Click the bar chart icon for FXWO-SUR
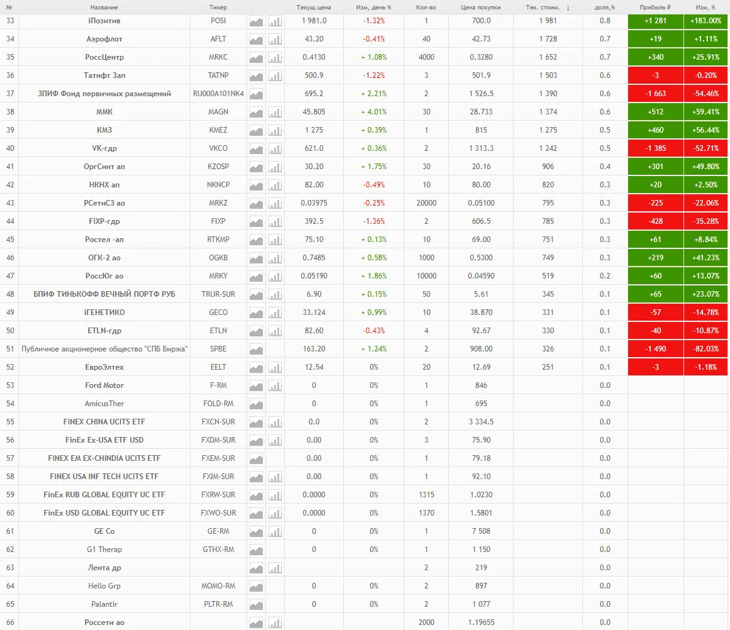 tap(275, 513)
